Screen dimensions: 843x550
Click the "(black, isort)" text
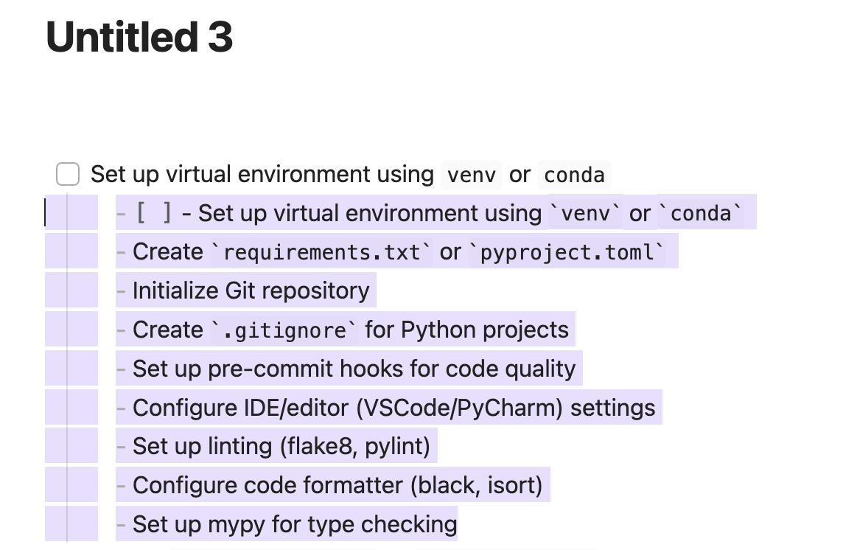(476, 485)
